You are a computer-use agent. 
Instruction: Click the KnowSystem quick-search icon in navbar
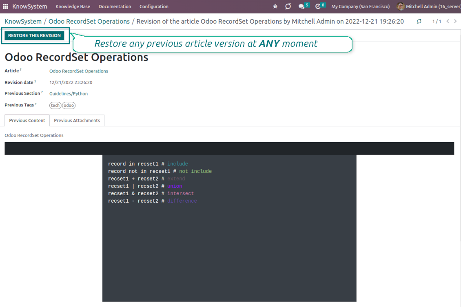pos(288,7)
